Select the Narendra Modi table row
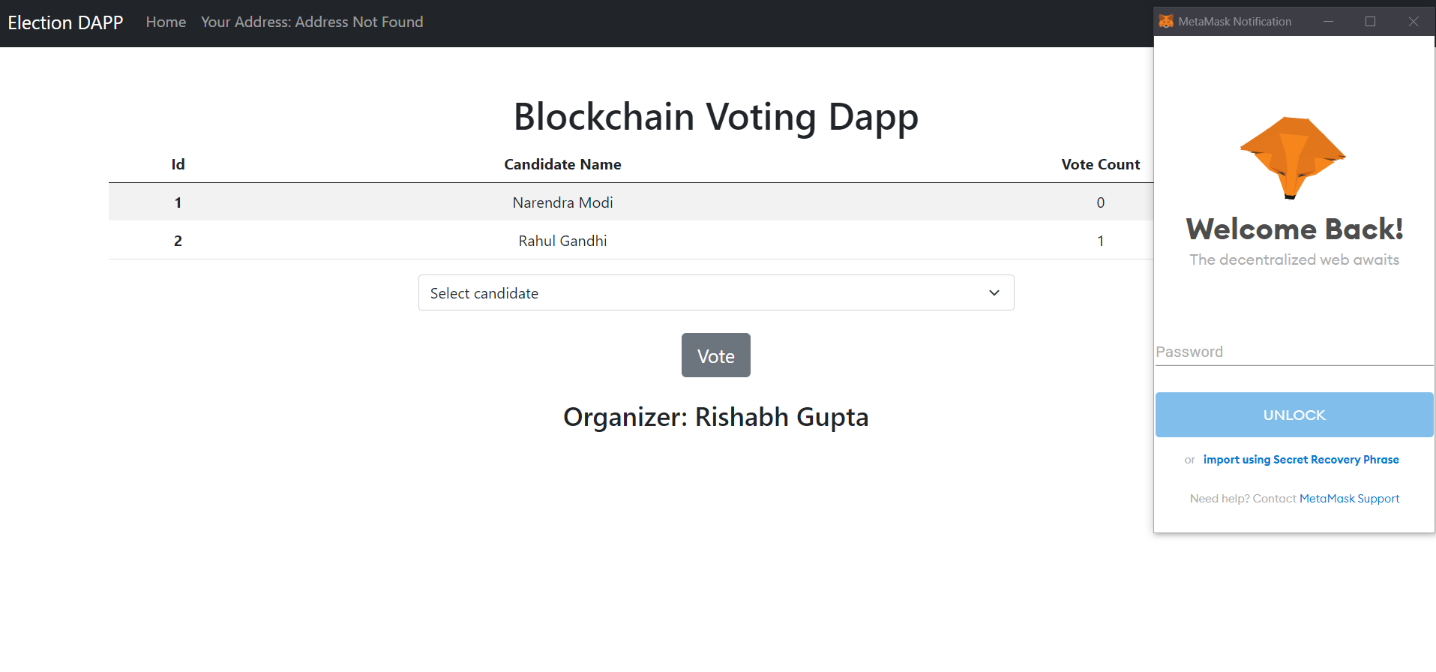The height and width of the screenshot is (672, 1436). coord(631,202)
